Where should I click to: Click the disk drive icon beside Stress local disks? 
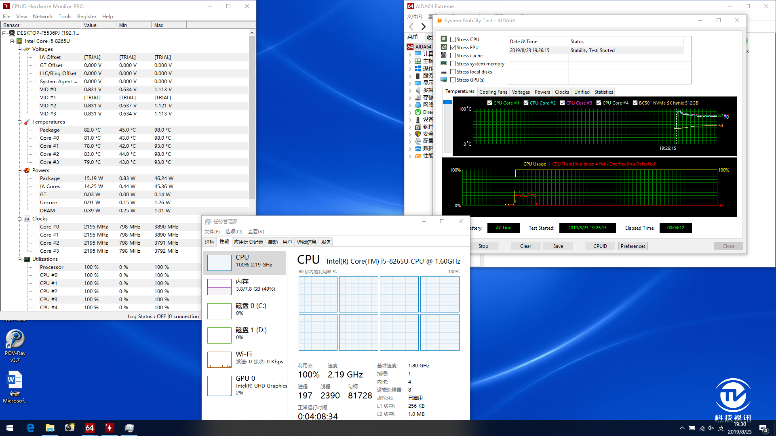point(444,72)
